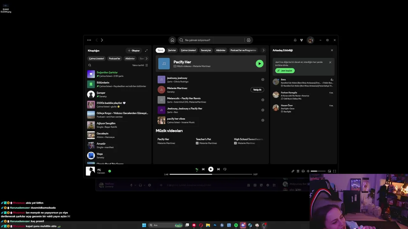
Task: Open the Geceleyin album
Action: coord(118,135)
